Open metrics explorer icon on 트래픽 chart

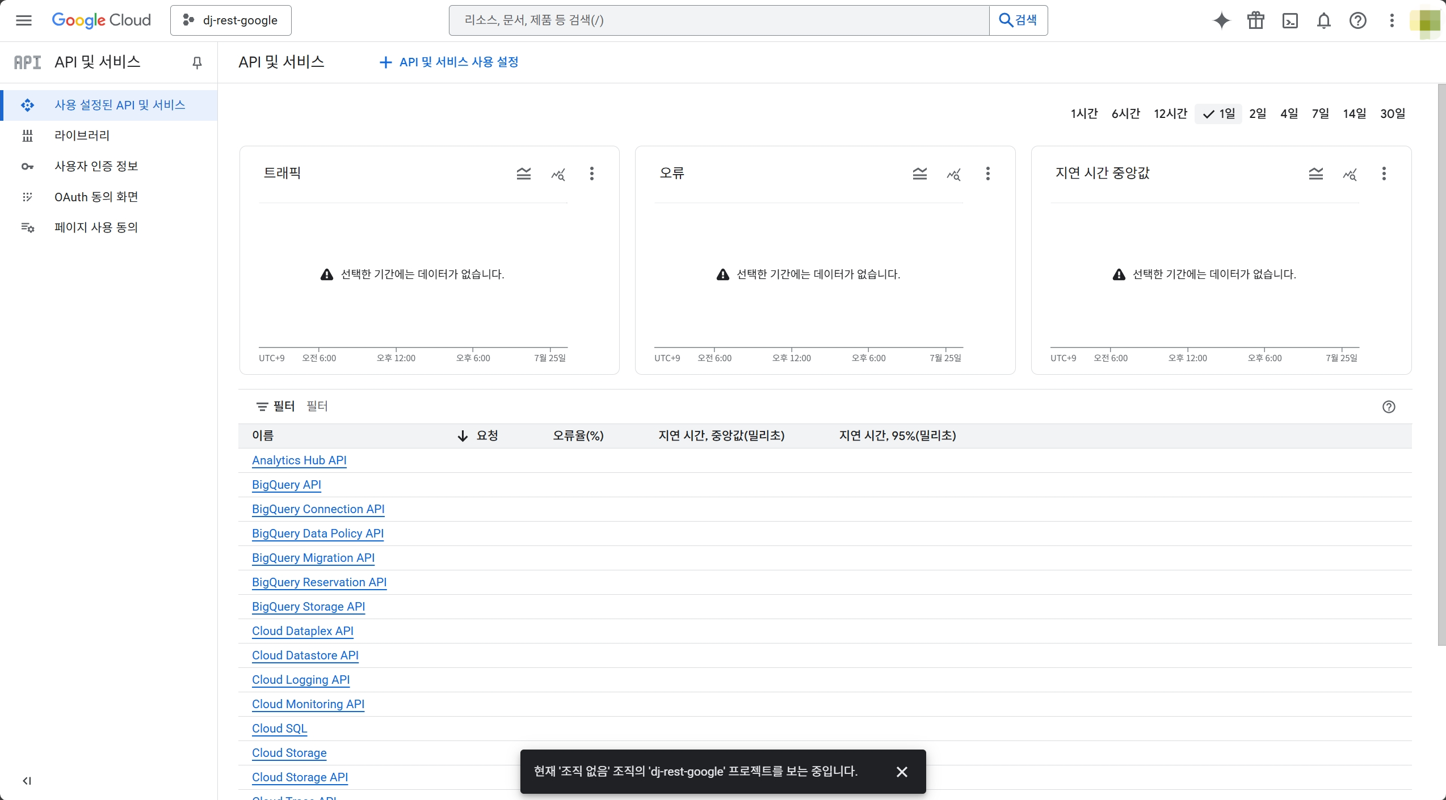click(x=558, y=174)
